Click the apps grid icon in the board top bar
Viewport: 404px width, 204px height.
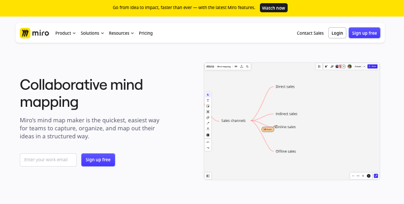coord(319,67)
